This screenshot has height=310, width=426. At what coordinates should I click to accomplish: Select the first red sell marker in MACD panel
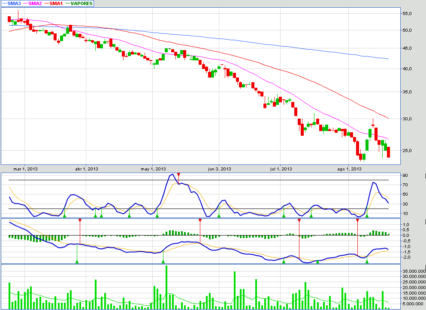[80, 220]
